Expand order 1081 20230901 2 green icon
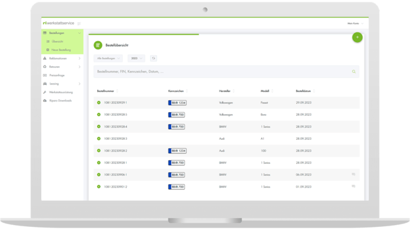The width and height of the screenshot is (410, 230). (99, 187)
